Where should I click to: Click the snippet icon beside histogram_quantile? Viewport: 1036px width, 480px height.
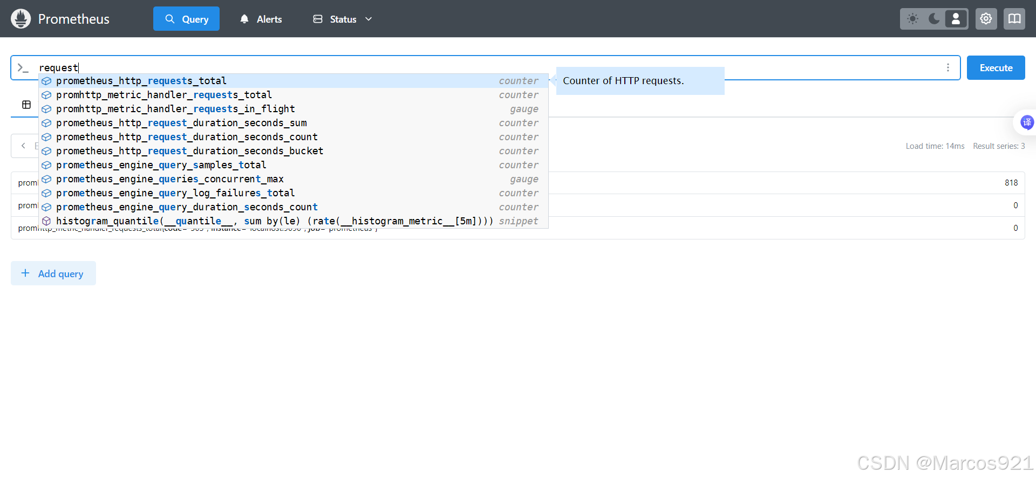click(46, 221)
